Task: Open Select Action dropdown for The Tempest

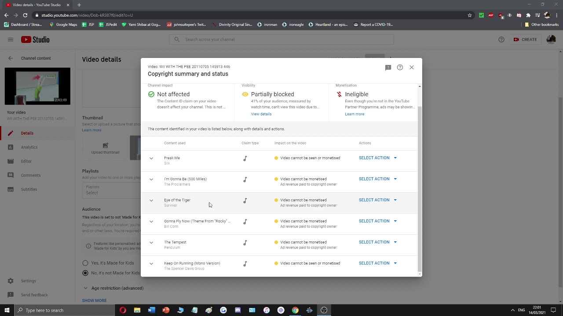Action: pyautogui.click(x=378, y=242)
